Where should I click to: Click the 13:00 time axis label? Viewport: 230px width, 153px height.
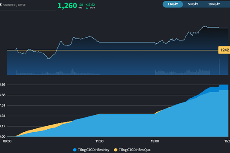[x=155, y=141]
